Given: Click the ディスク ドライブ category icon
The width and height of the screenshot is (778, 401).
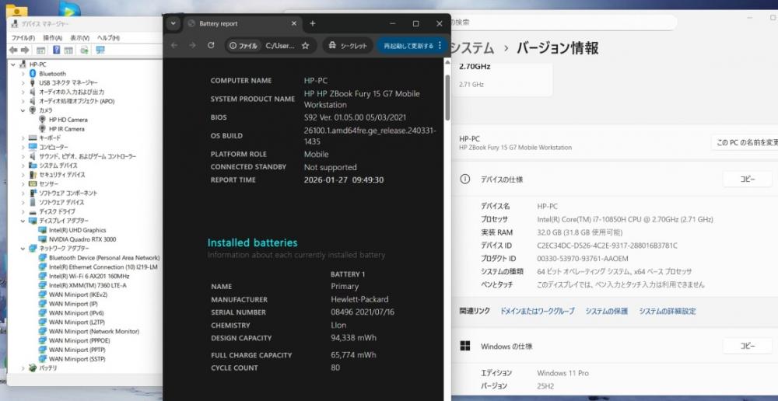Looking at the screenshot, I should coord(33,211).
